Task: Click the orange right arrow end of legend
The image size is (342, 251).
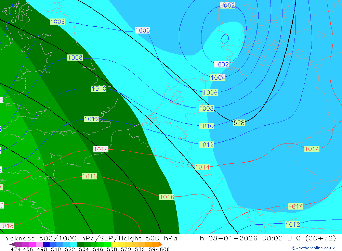Action: 161,244
